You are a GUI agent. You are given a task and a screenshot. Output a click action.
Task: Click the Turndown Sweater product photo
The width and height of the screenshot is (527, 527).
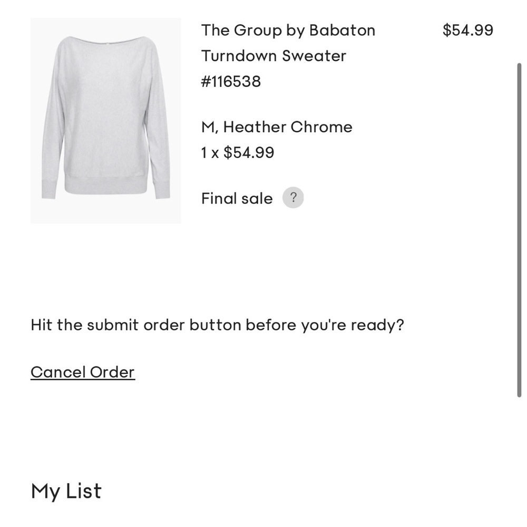tap(105, 121)
